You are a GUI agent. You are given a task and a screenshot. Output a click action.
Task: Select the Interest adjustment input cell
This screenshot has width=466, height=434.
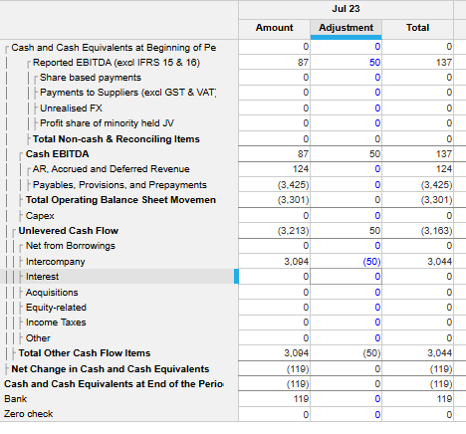pyautogui.click(x=346, y=277)
